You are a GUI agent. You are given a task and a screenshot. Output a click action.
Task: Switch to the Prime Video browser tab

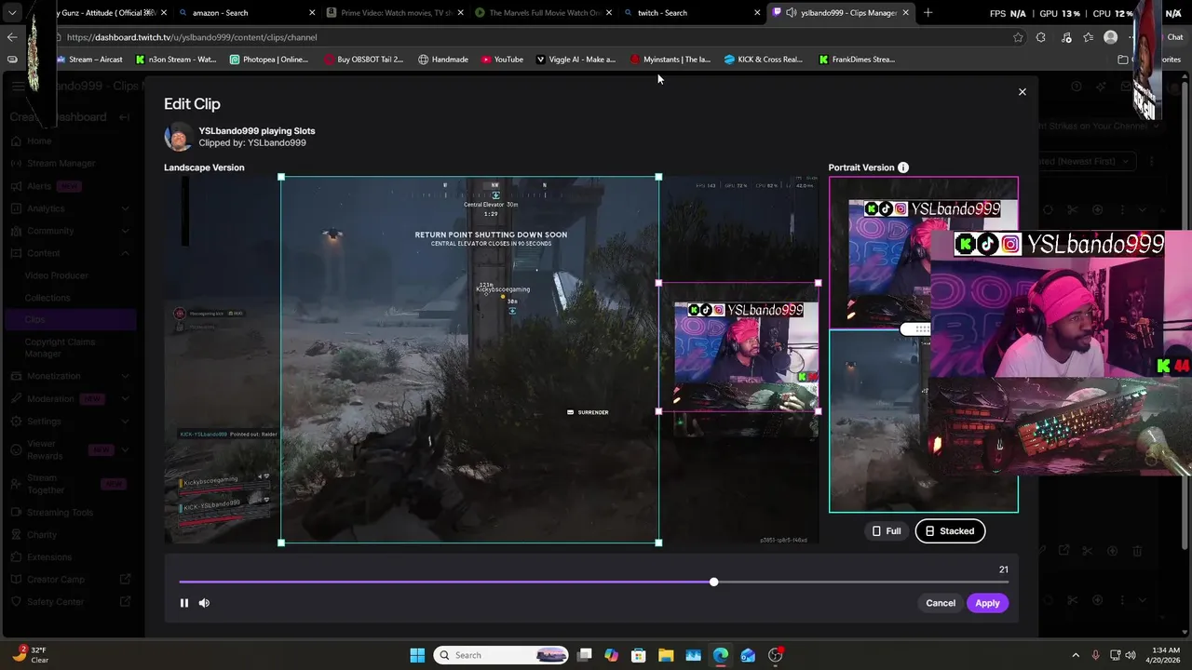[x=395, y=13]
